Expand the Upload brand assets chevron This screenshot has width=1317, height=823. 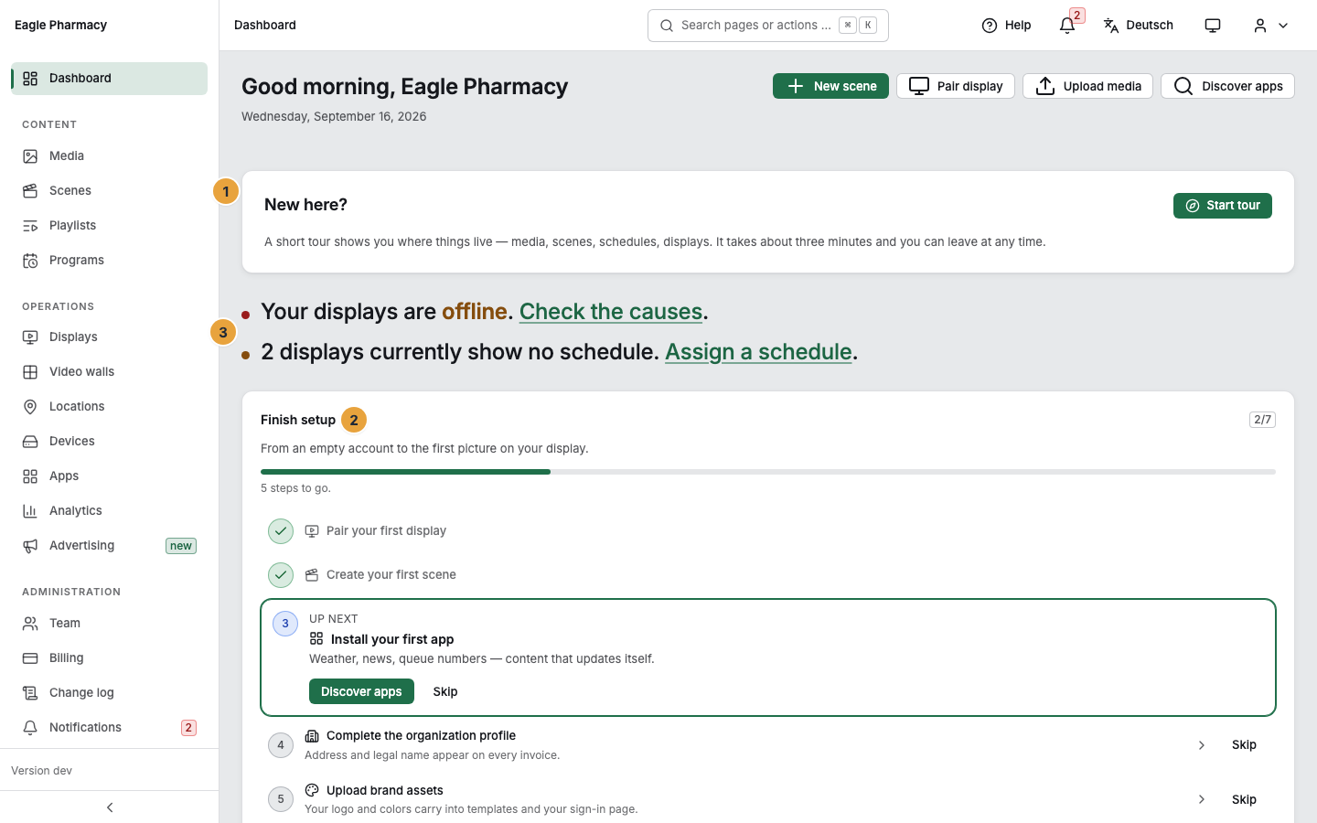click(1202, 799)
